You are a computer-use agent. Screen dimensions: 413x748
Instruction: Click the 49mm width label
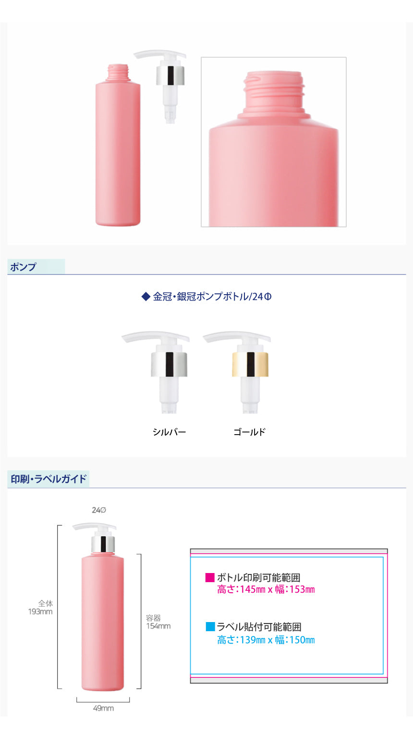click(x=103, y=708)
